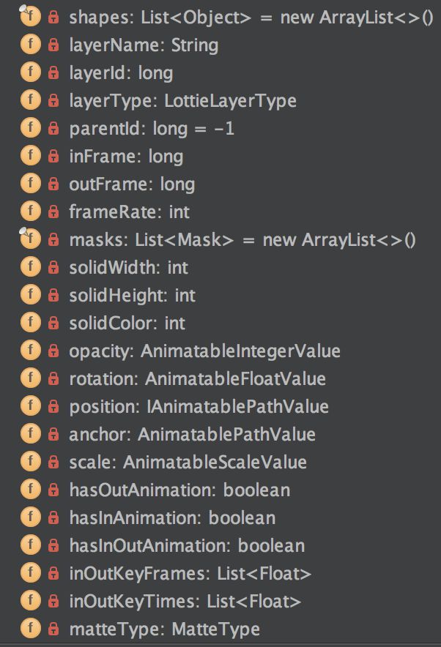Click the field icon beside solidColor
Screen dimensions: 441x647
pyautogui.click(x=31, y=322)
